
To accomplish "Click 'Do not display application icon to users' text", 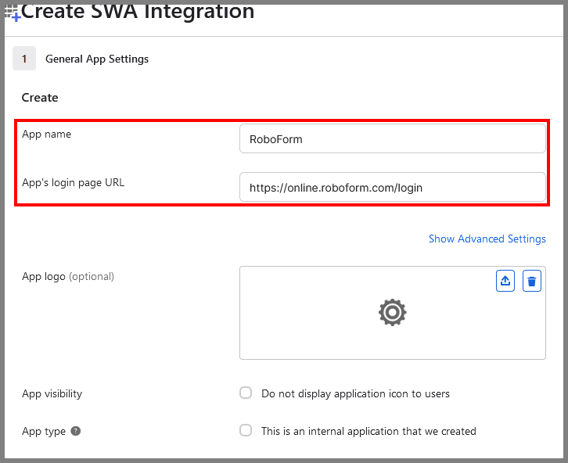I will [x=355, y=393].
